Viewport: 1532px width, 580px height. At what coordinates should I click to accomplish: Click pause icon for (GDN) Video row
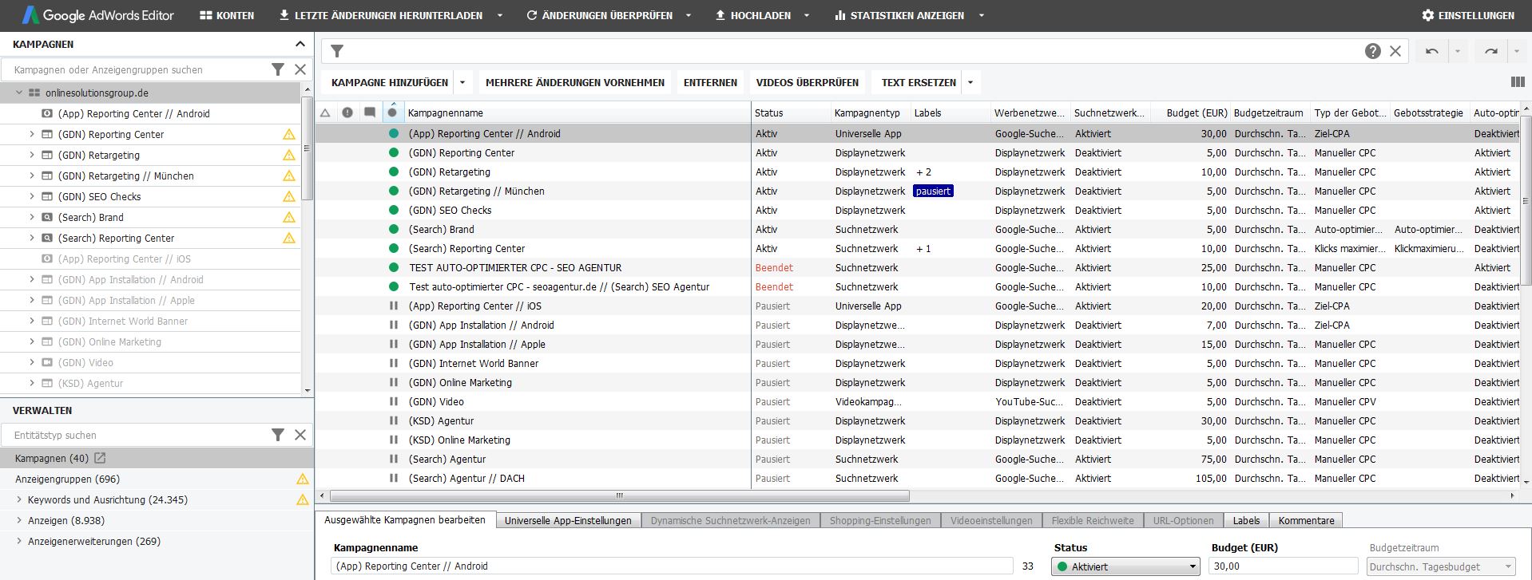[393, 402]
